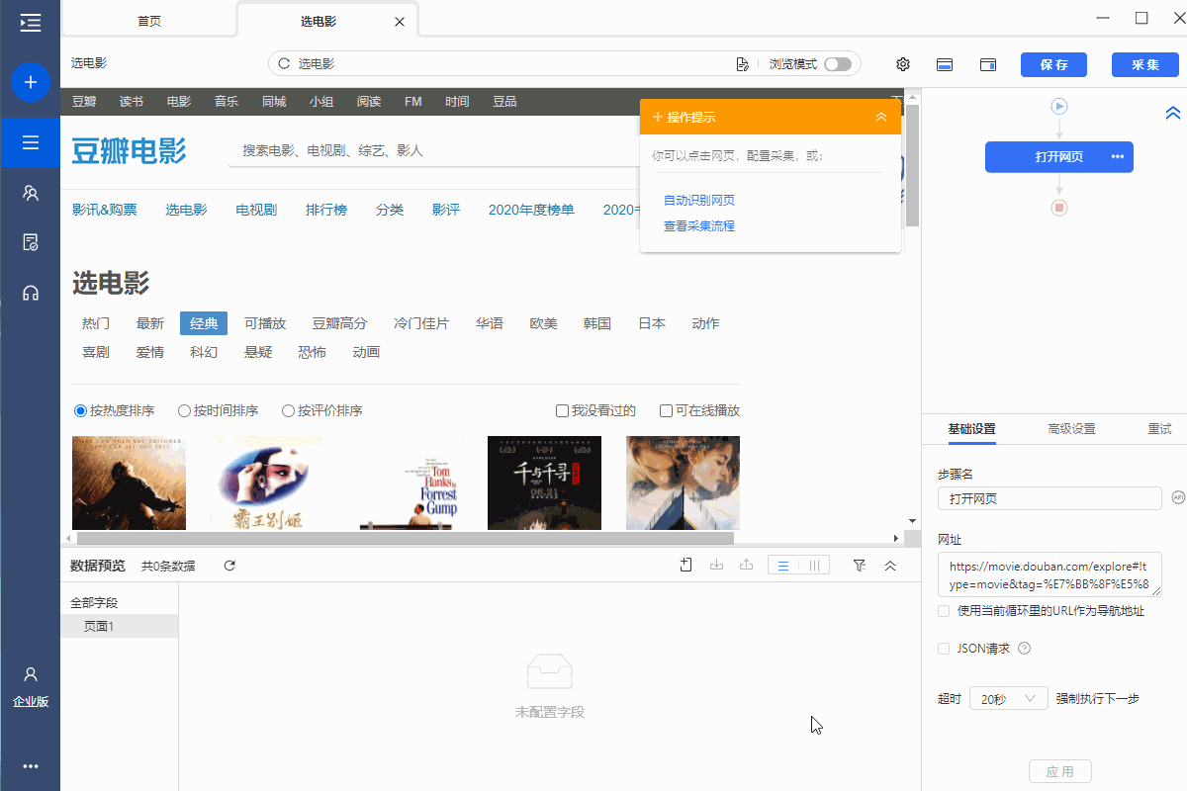Click the web page horizontal scrollbar

tap(406, 539)
